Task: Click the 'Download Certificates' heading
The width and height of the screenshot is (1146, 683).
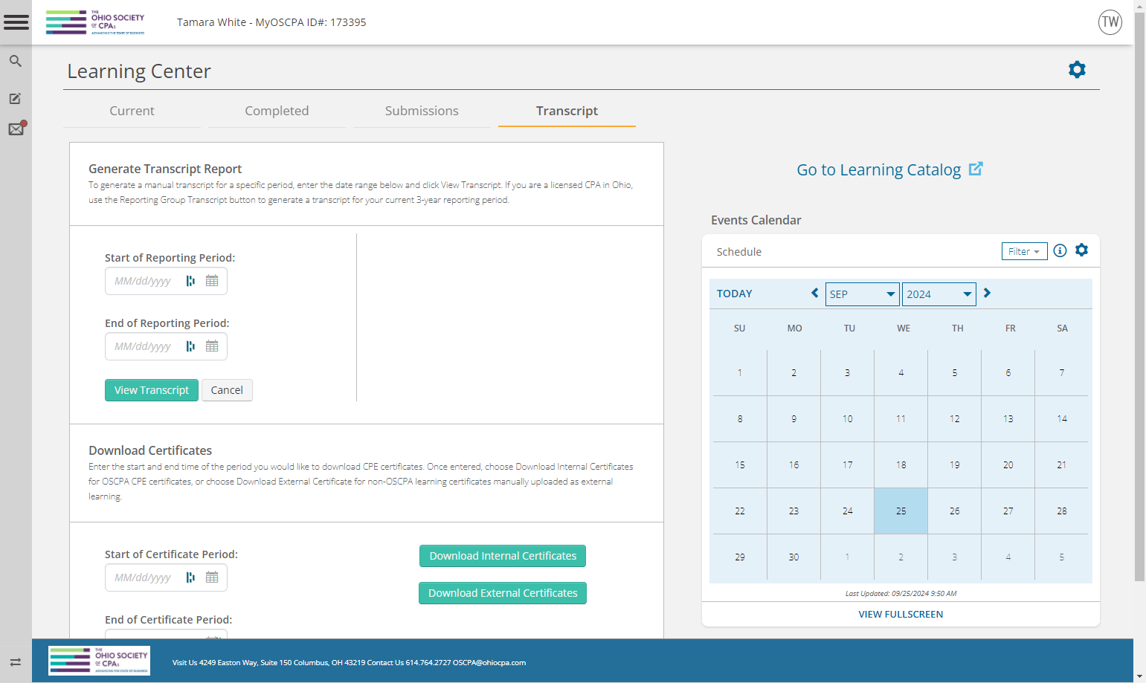Action: pos(150,450)
